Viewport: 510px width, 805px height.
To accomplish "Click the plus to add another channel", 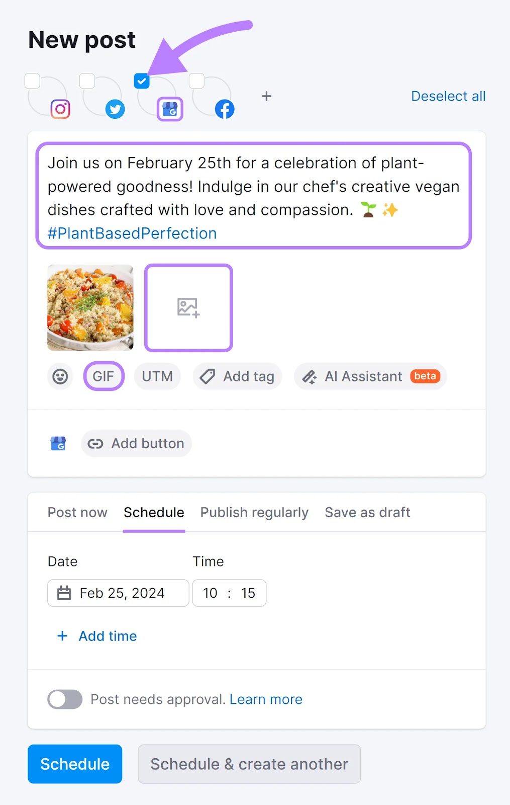I will [266, 96].
